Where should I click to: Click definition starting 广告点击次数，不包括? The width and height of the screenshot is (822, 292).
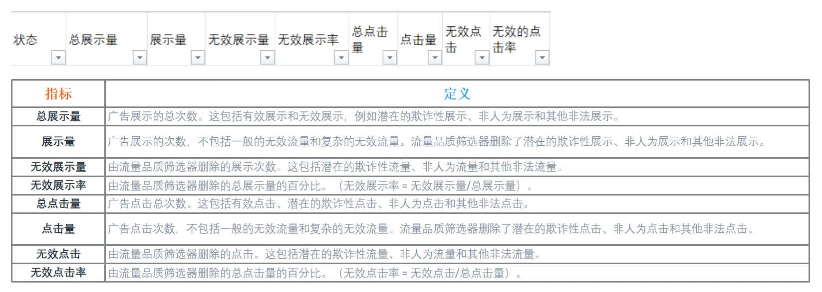click(x=431, y=229)
